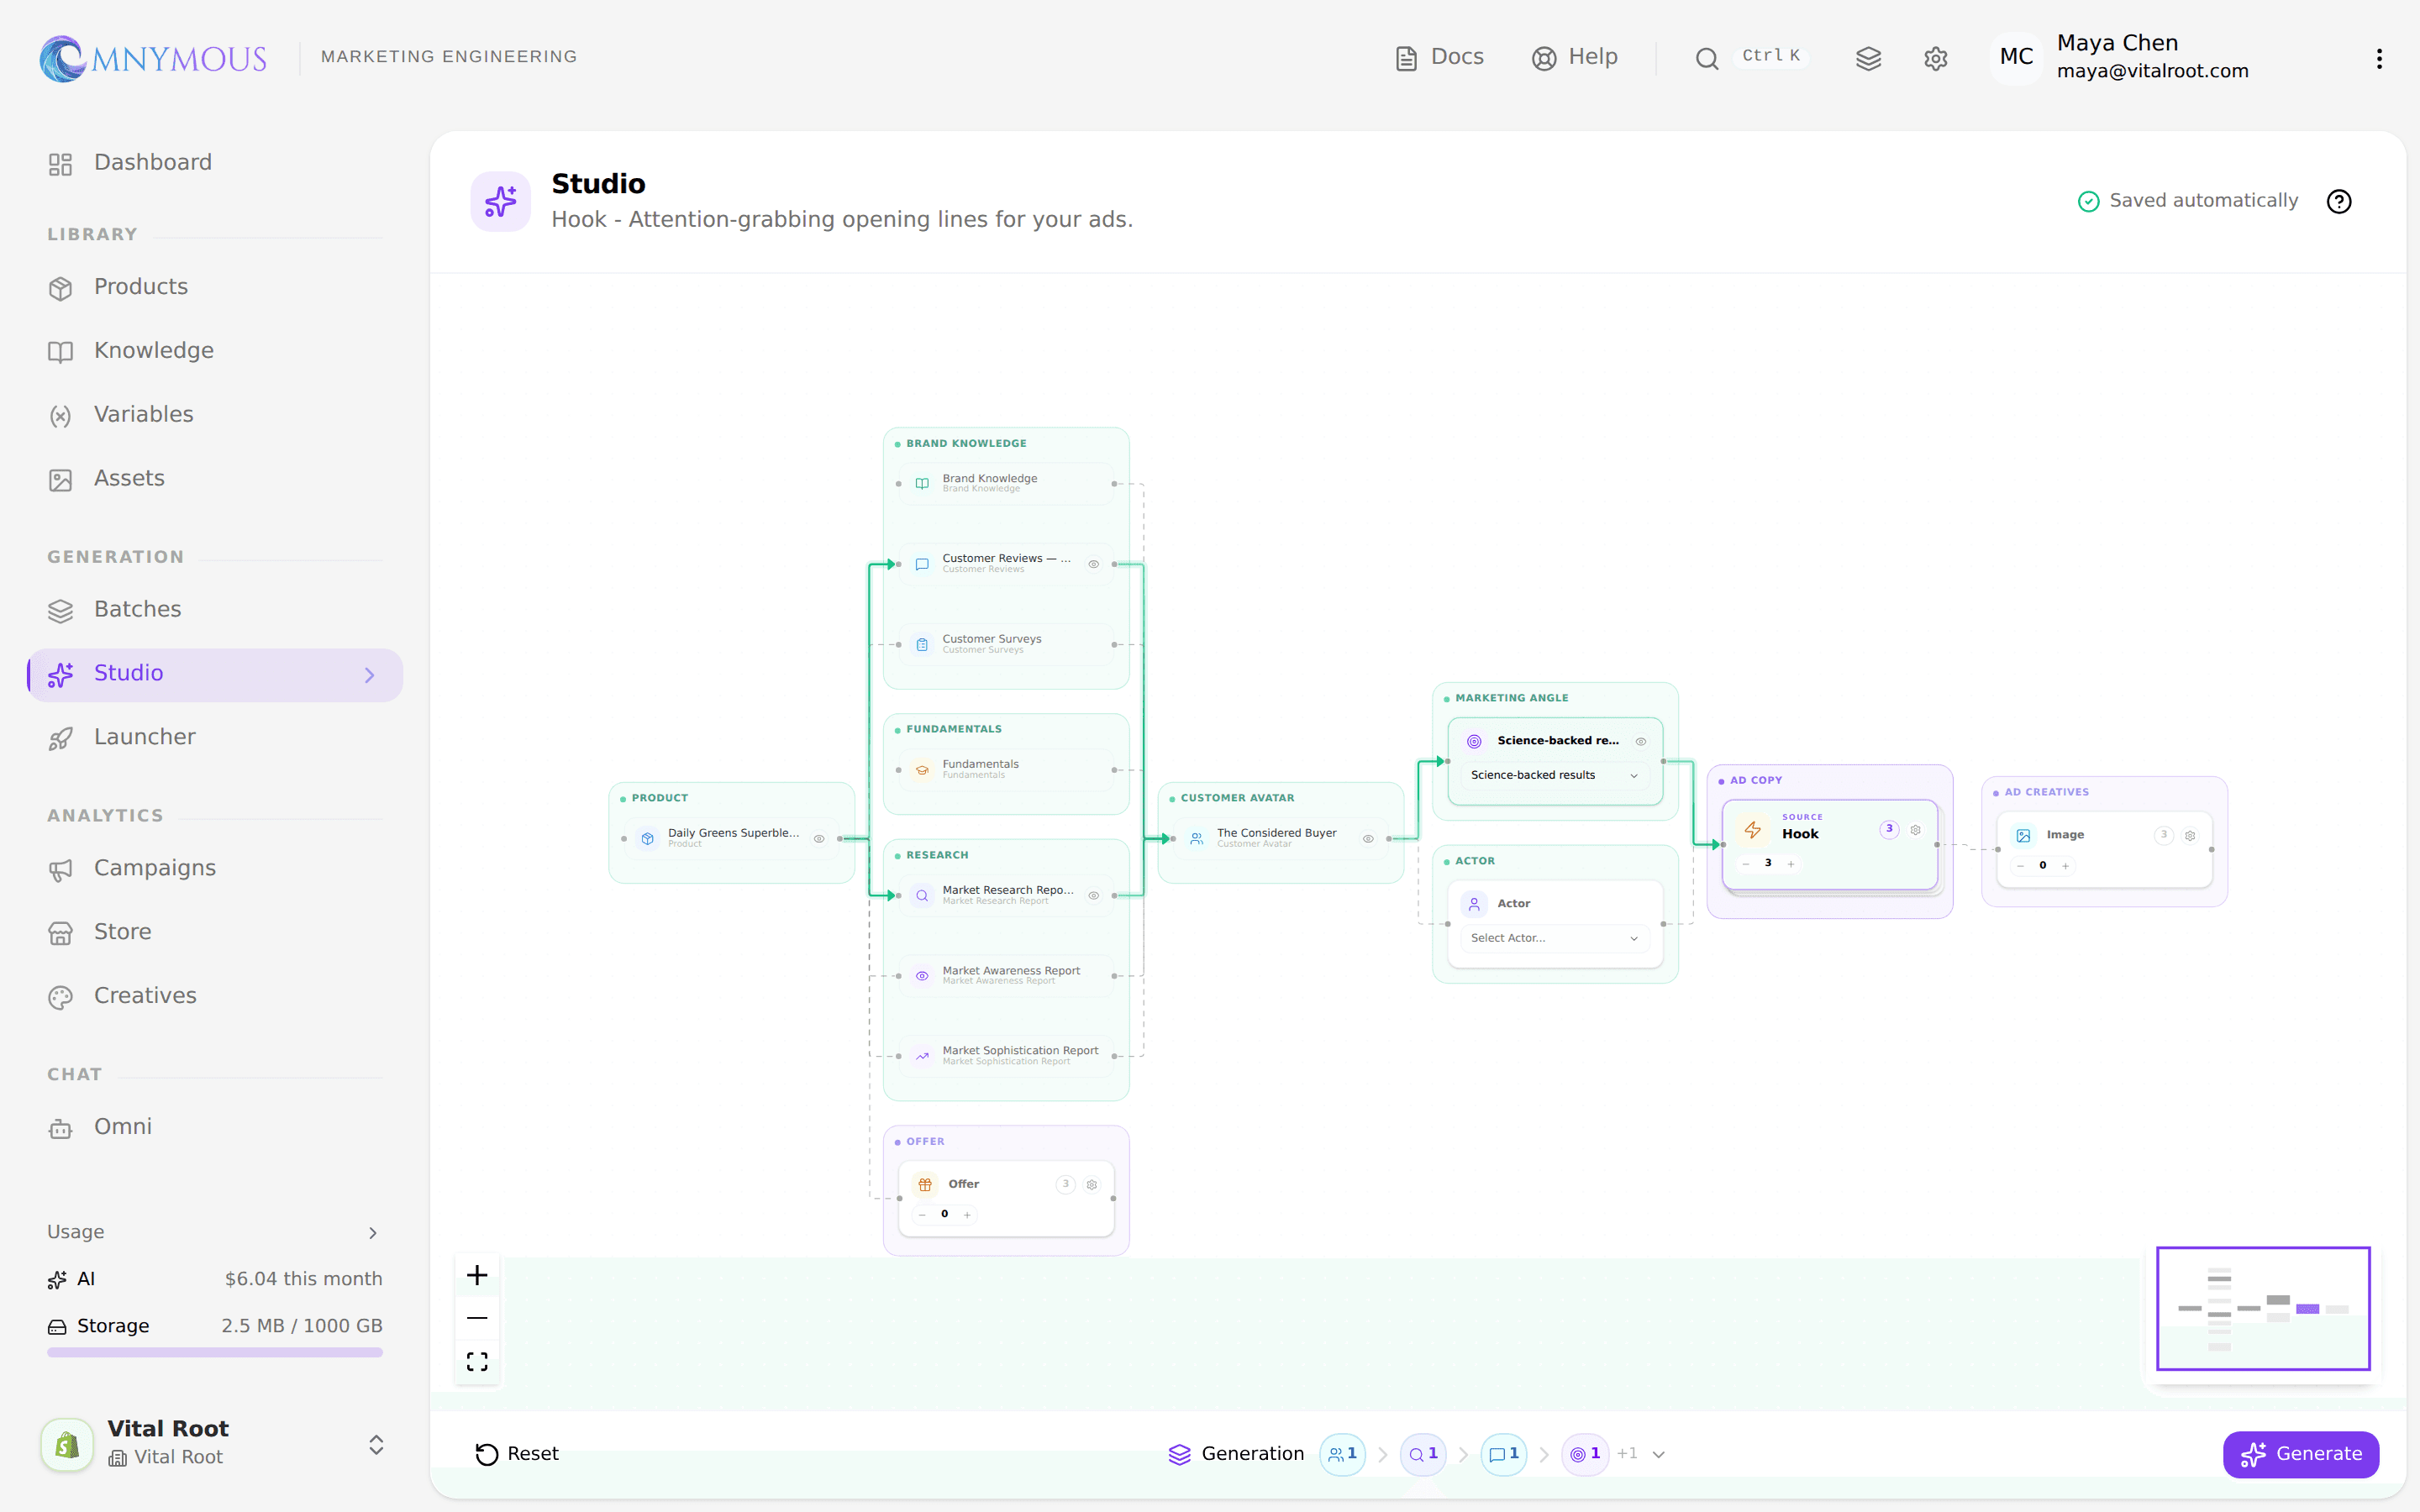The width and height of the screenshot is (2420, 1512).
Task: Click the Marketing Angle target icon
Action: tap(1474, 741)
